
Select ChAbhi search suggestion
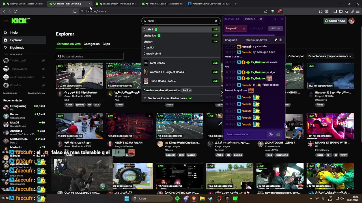[x=181, y=30]
